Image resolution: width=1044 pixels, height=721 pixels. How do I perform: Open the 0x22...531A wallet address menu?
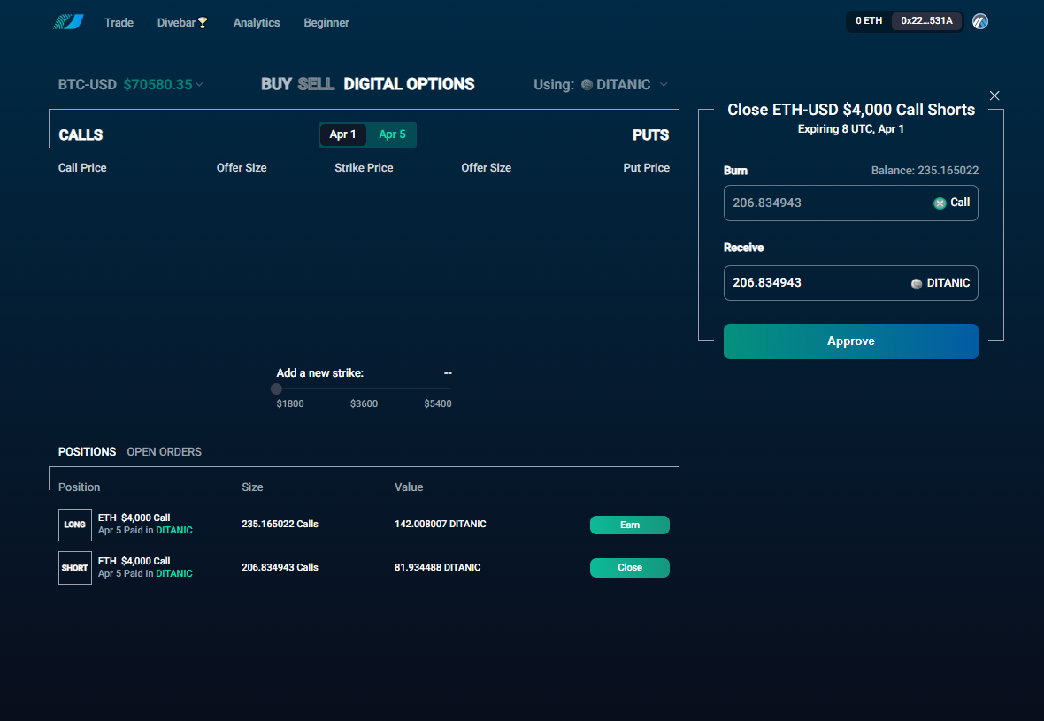(x=926, y=21)
